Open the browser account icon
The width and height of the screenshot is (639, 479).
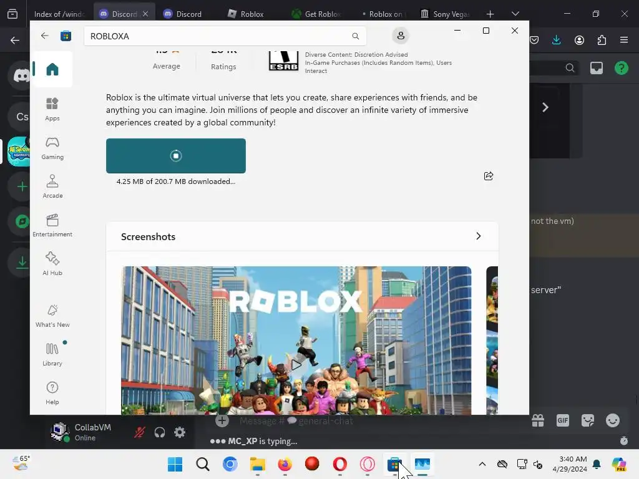[579, 40]
